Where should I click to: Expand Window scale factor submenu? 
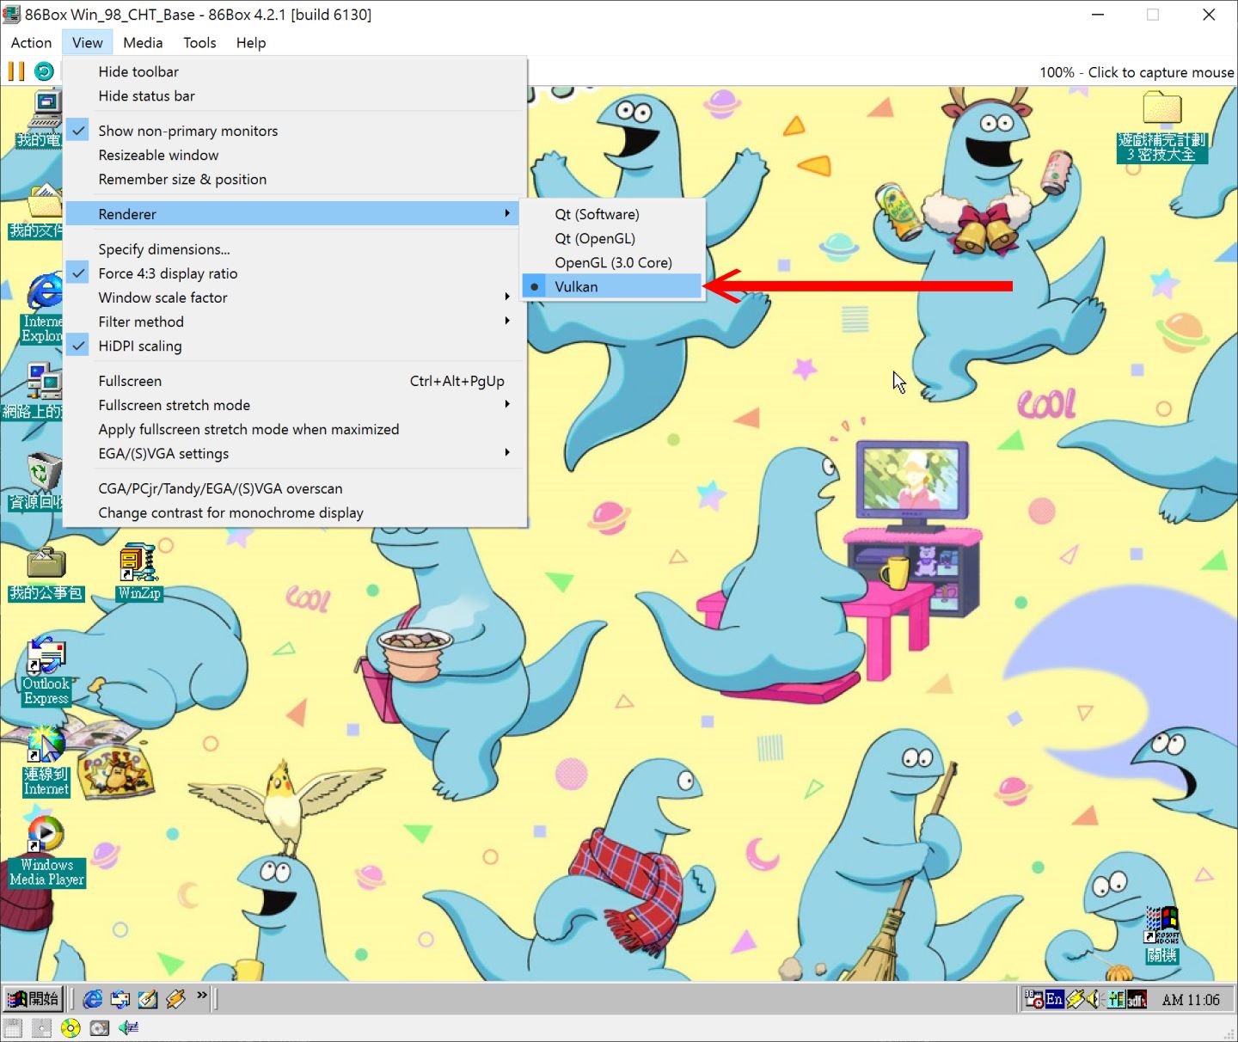pyautogui.click(x=293, y=297)
